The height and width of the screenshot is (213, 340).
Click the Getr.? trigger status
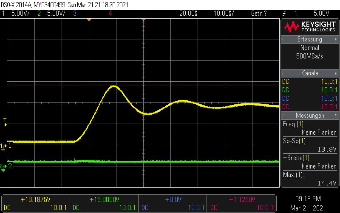pos(259,14)
